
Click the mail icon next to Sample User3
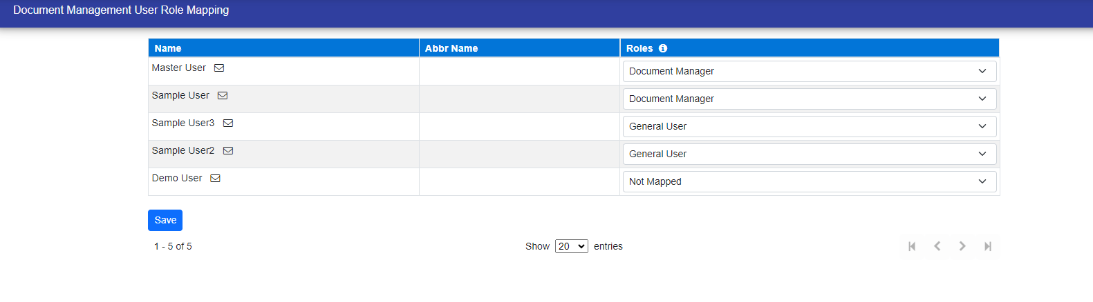[228, 123]
